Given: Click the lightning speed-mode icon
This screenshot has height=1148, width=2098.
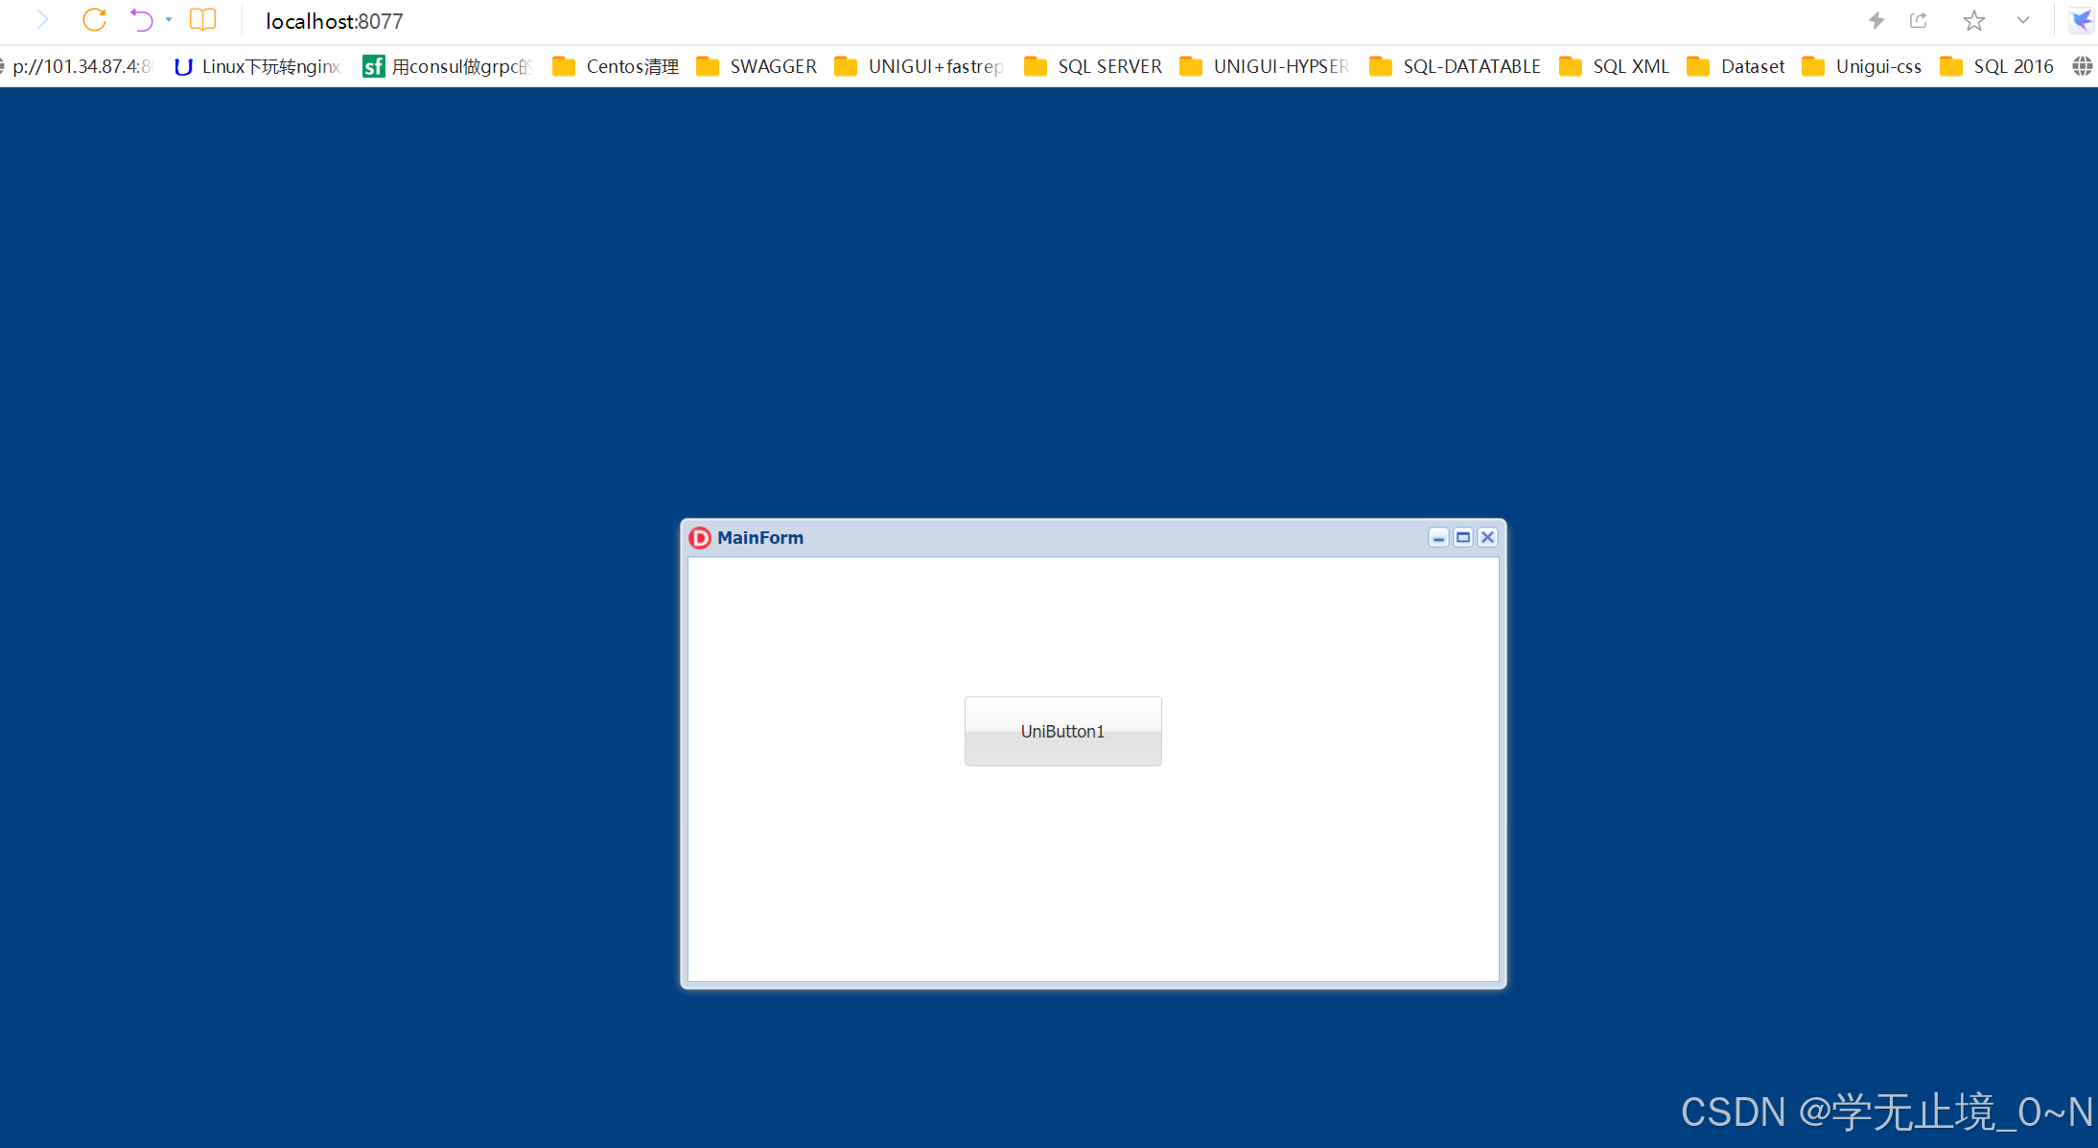Looking at the screenshot, I should point(1877,20).
